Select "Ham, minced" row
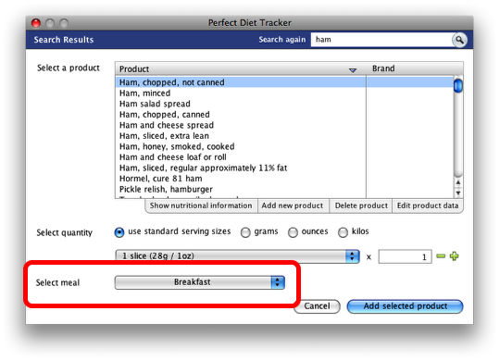This screenshot has height=361, width=500. coord(284,93)
